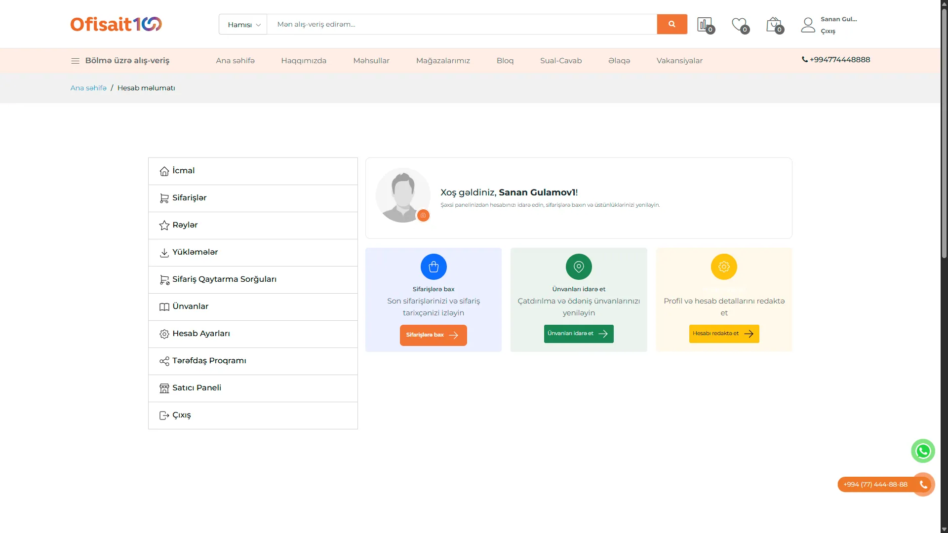Viewport: 948px width, 533px height.
Task: Open Sual-Cavab menu item
Action: 561,61
